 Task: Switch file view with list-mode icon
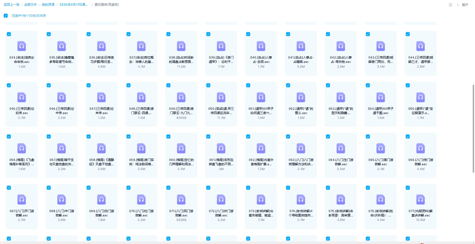point(450,5)
